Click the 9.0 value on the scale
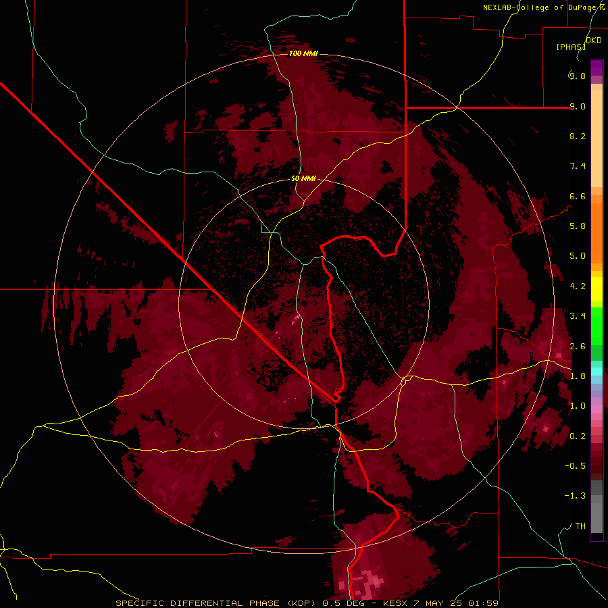Screen dimensions: 608x608 578,106
